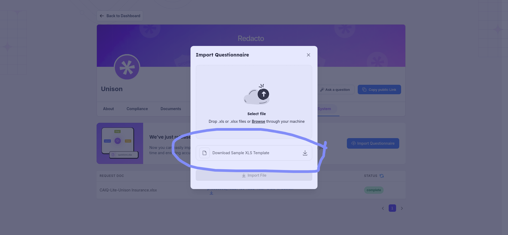Select page 1 in pagination

[x=392, y=208]
